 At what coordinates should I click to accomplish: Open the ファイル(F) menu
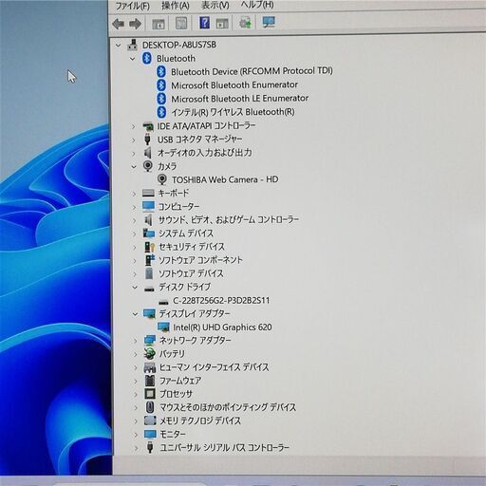tap(132, 6)
